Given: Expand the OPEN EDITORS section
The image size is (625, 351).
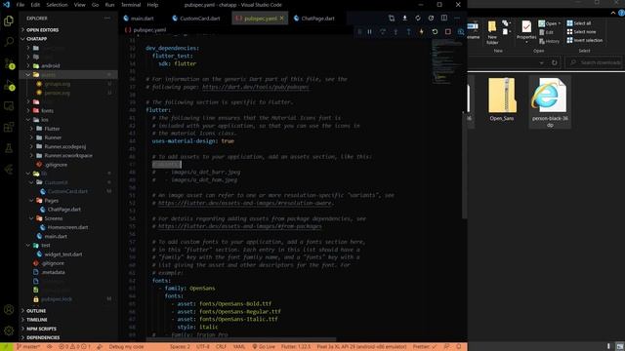Looking at the screenshot, I should coord(42,30).
